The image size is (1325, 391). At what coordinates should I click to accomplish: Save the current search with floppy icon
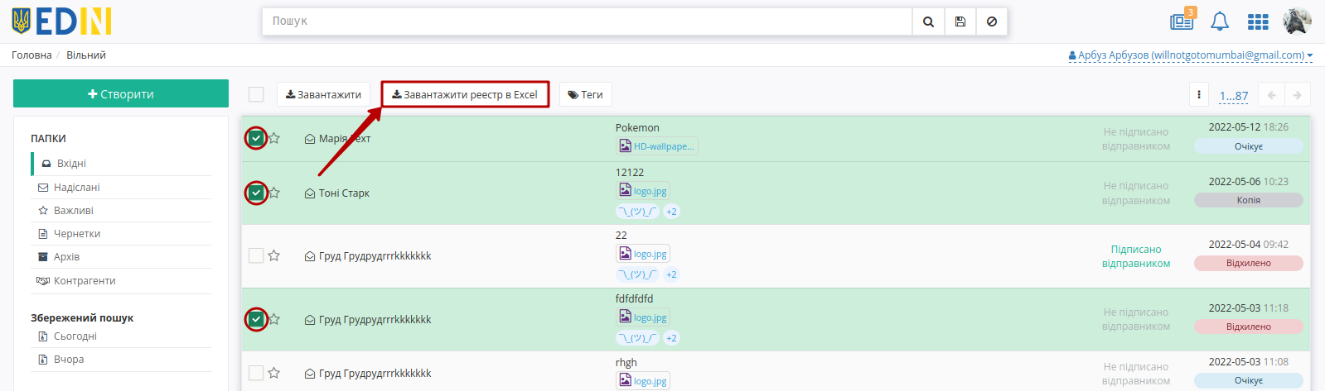[960, 21]
